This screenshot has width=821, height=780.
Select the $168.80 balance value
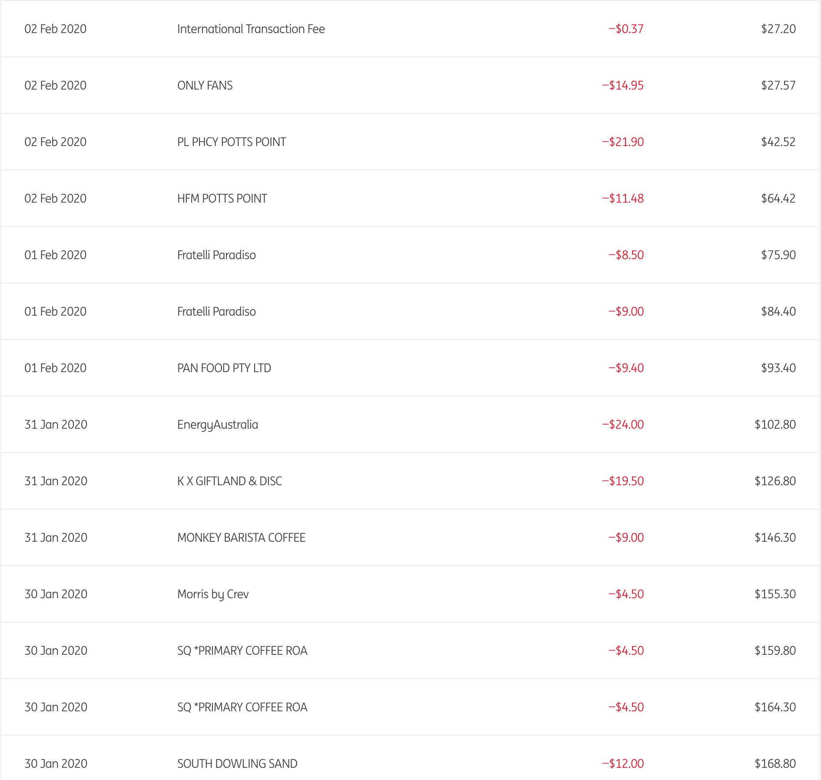(775, 764)
